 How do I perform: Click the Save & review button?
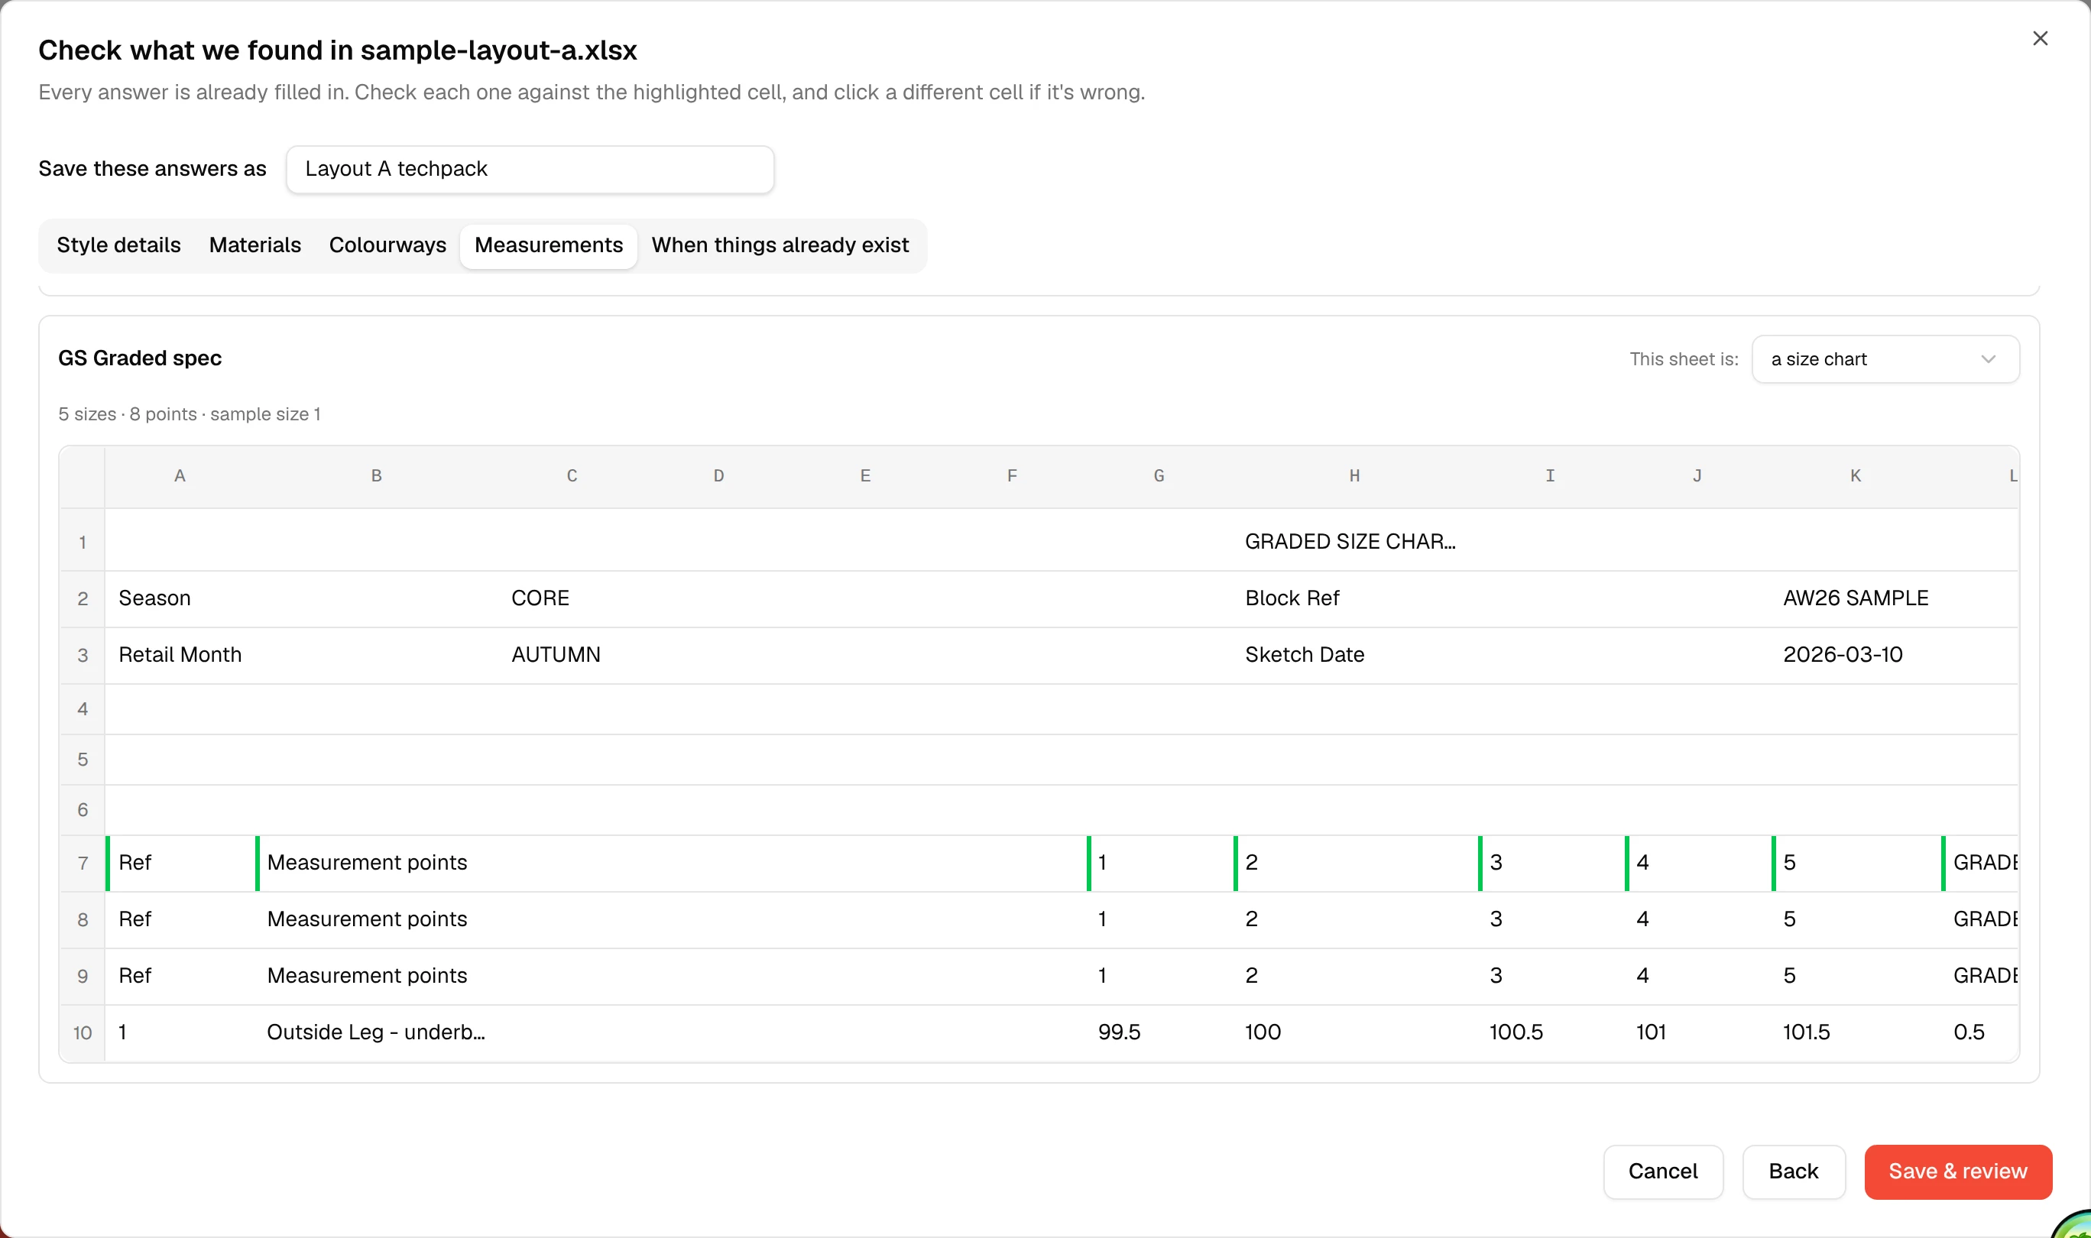[1957, 1172]
